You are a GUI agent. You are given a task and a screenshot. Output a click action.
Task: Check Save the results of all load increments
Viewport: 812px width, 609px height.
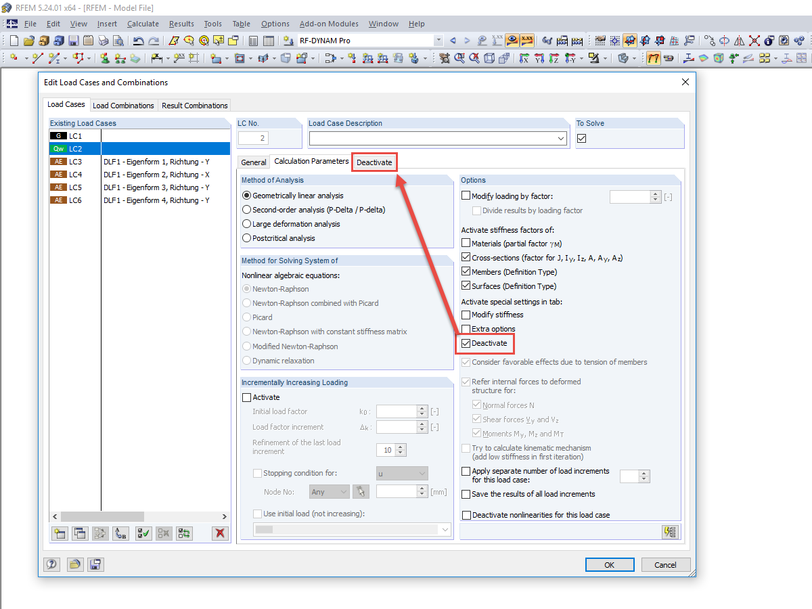click(x=466, y=494)
